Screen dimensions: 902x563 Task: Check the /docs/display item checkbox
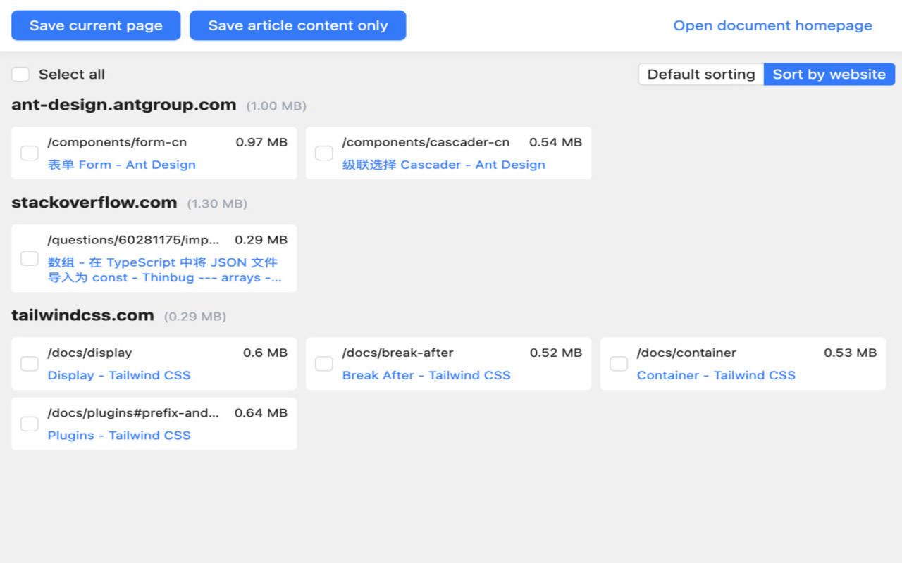pos(30,364)
